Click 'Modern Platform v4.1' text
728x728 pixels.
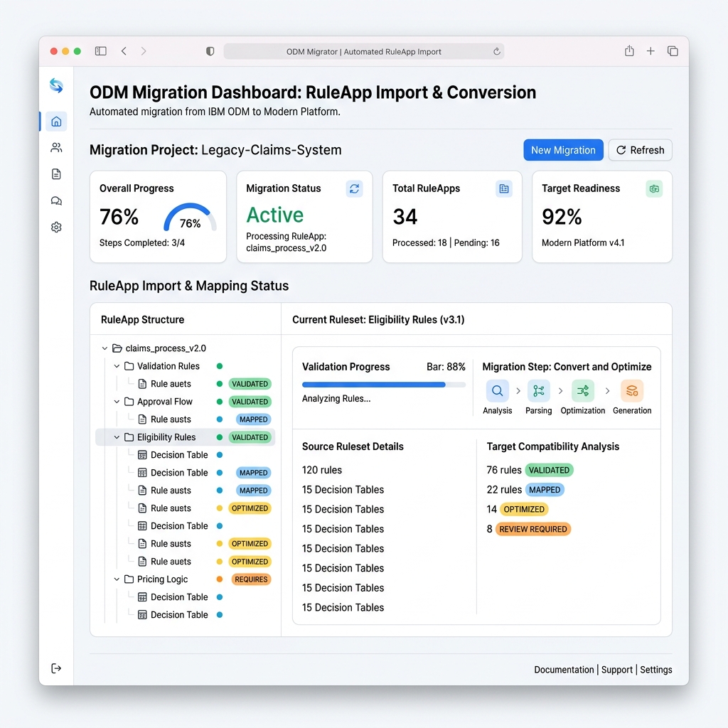coord(583,243)
